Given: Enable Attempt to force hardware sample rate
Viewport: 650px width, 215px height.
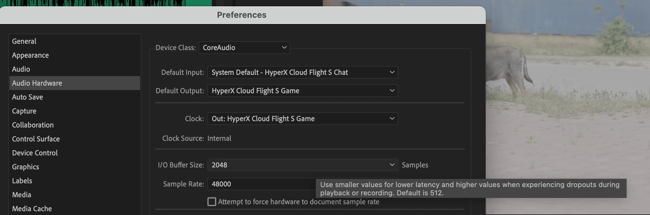Looking at the screenshot, I should pos(212,202).
